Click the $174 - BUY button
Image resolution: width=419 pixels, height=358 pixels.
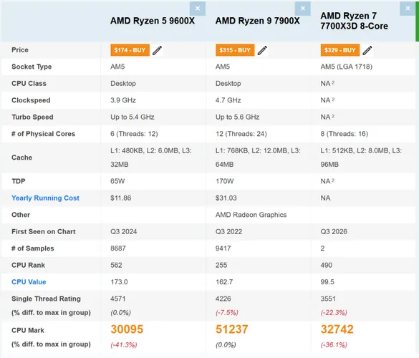(x=130, y=50)
